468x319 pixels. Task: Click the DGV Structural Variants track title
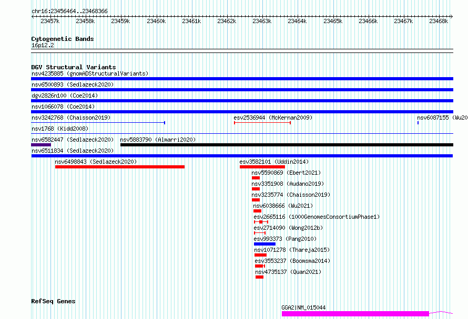[x=74, y=67]
